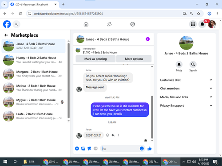Search in conversation with the magnifier icon

(x=193, y=65)
